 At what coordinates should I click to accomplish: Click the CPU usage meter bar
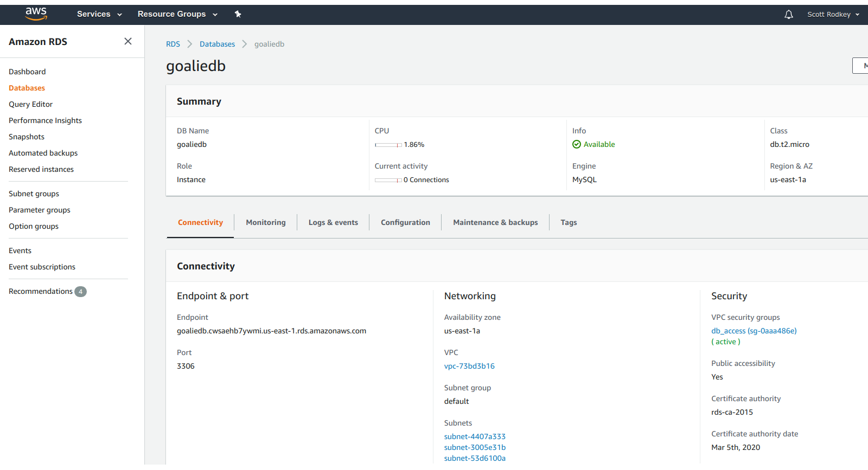pyautogui.click(x=388, y=145)
